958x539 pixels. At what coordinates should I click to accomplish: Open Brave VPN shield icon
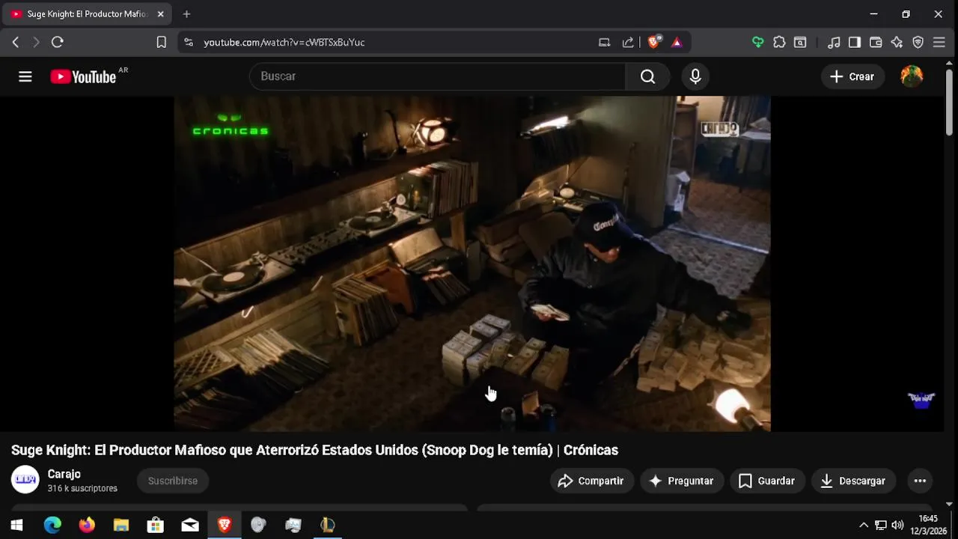pyautogui.click(x=918, y=42)
